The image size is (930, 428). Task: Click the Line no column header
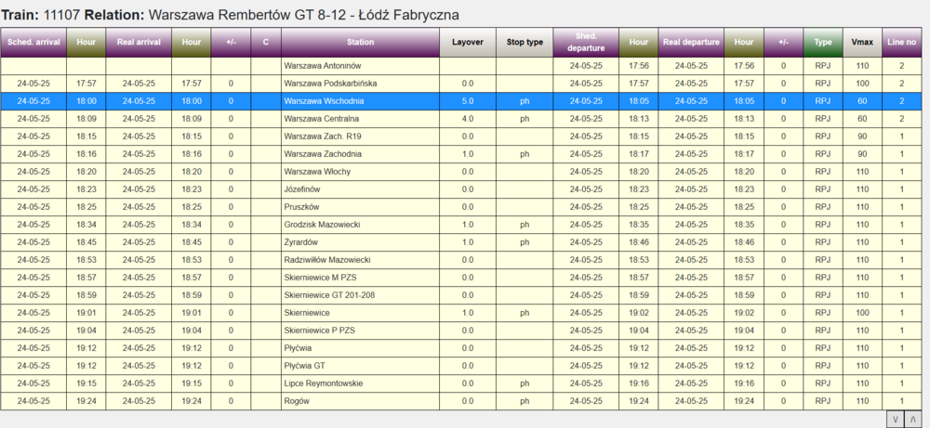[x=901, y=42]
